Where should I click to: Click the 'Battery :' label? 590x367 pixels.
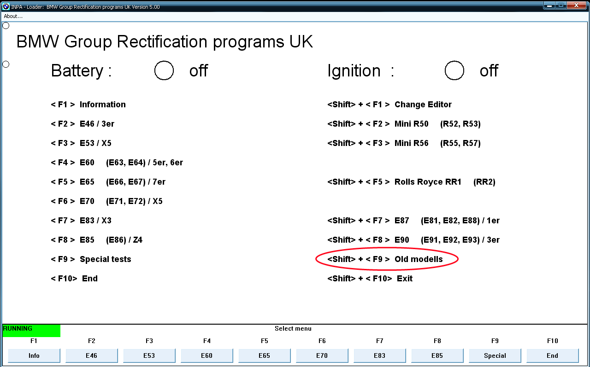pyautogui.click(x=82, y=71)
